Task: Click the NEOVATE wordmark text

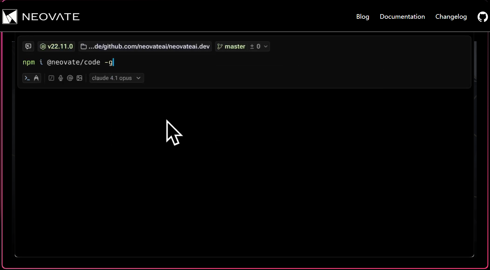Action: [x=51, y=17]
